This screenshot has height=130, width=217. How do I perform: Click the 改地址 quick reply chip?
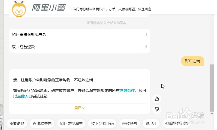click(x=151, y=123)
